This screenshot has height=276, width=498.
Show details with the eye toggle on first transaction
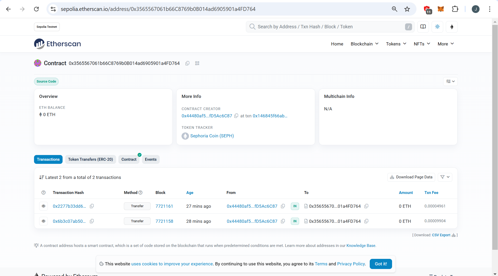pyautogui.click(x=43, y=206)
